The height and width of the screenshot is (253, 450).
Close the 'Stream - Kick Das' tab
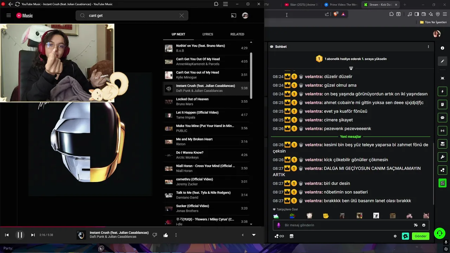tap(396, 5)
